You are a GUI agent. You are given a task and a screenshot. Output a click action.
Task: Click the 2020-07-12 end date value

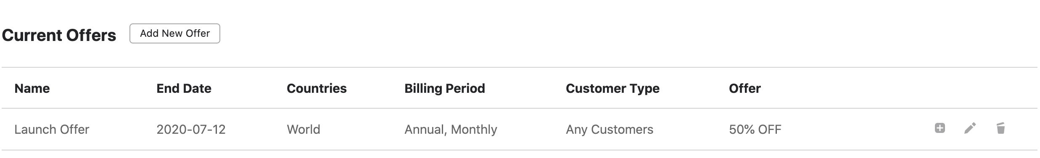point(191,129)
